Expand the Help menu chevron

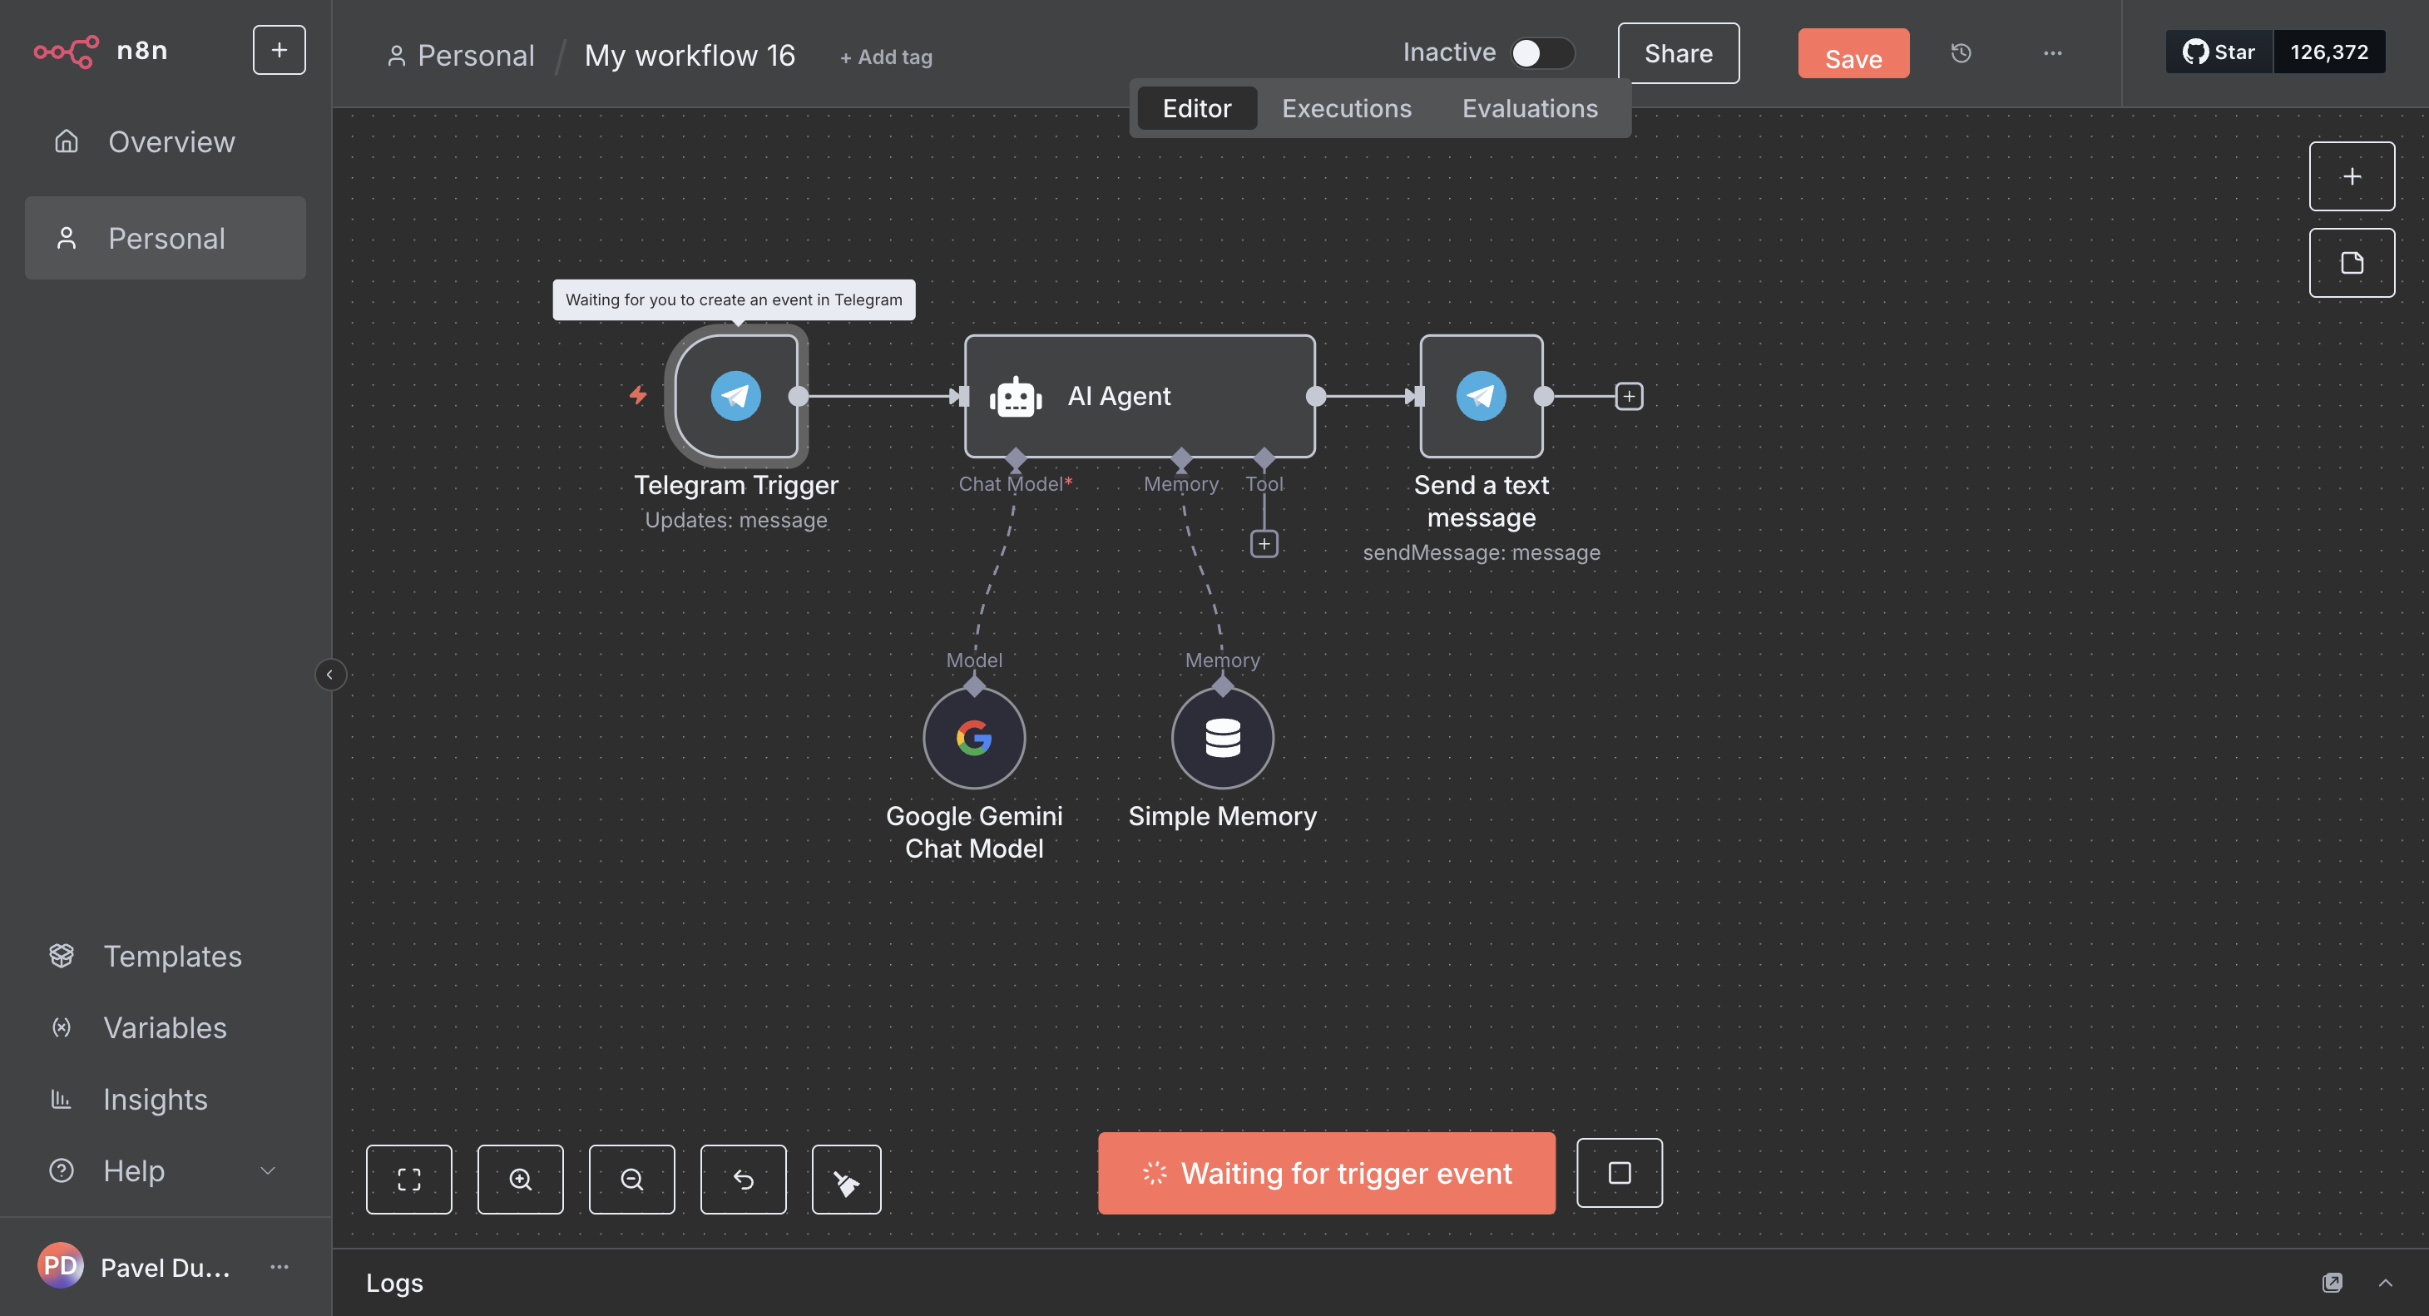pos(268,1170)
